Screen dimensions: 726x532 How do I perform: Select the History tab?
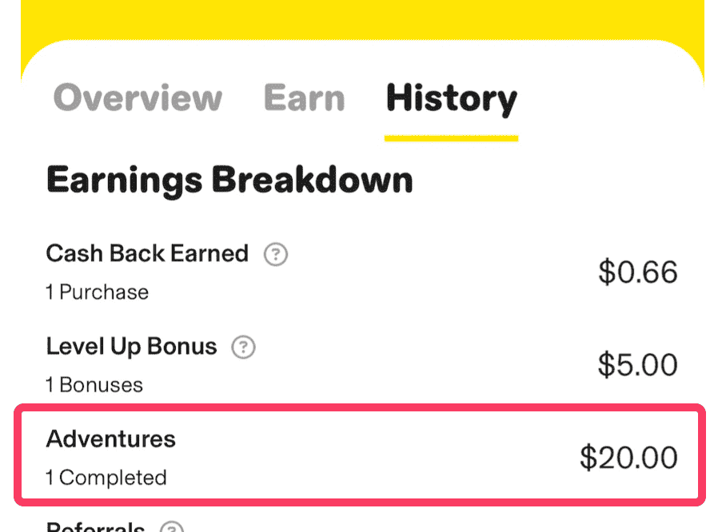pyautogui.click(x=452, y=99)
